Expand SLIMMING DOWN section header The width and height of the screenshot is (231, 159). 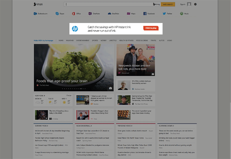(x=166, y=126)
